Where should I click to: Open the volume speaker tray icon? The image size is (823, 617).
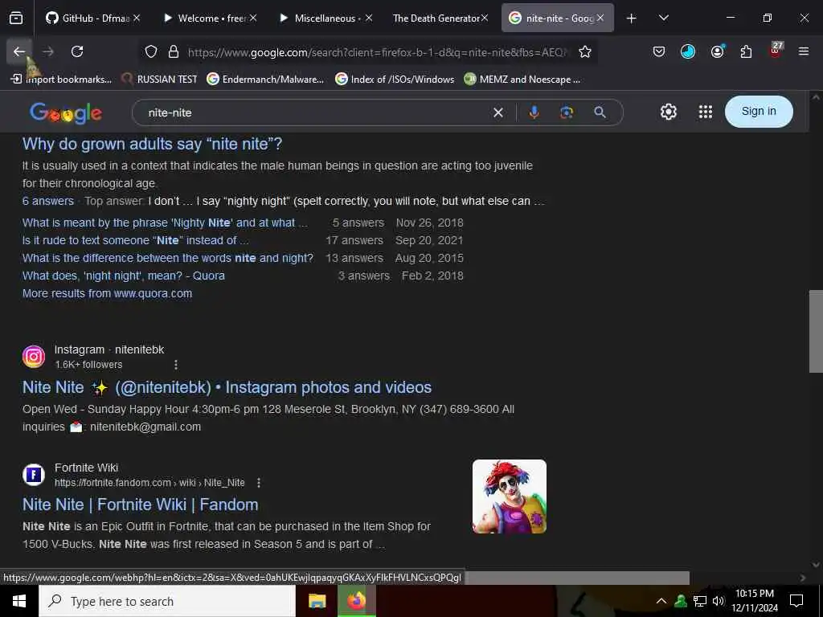[718, 601]
